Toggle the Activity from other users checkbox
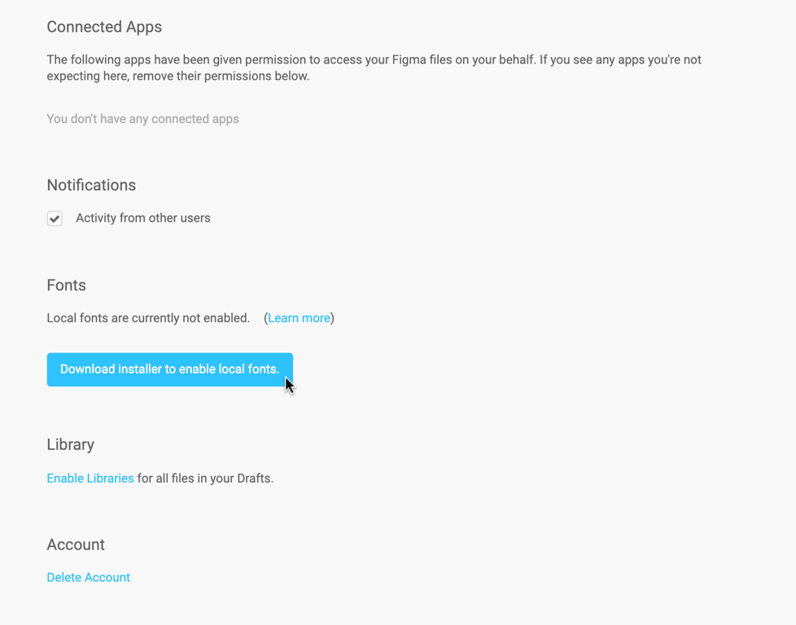This screenshot has height=625, width=796. point(55,218)
